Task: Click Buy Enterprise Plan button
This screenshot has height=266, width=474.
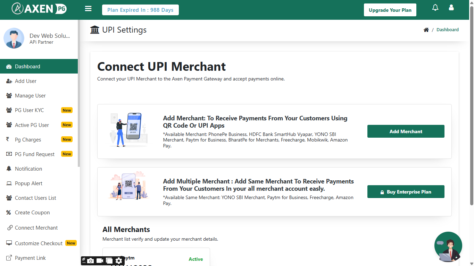Action: 406,192
